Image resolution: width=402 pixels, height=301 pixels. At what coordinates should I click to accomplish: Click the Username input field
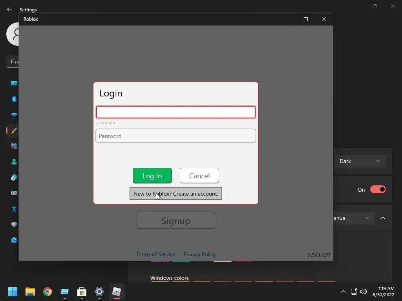[176, 112]
